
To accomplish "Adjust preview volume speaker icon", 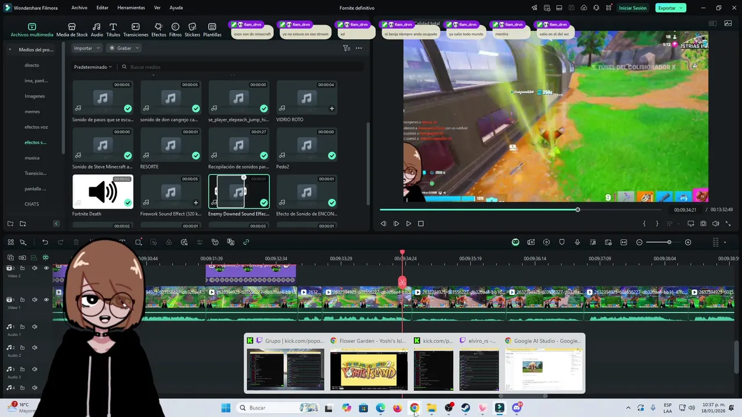I will 715,224.
